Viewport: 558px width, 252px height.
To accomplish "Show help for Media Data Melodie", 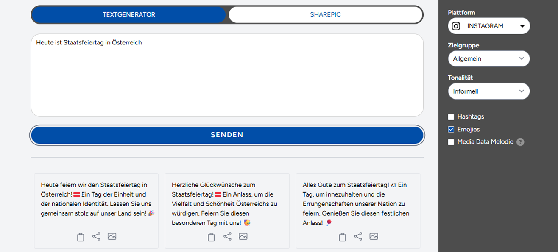I will click(521, 142).
